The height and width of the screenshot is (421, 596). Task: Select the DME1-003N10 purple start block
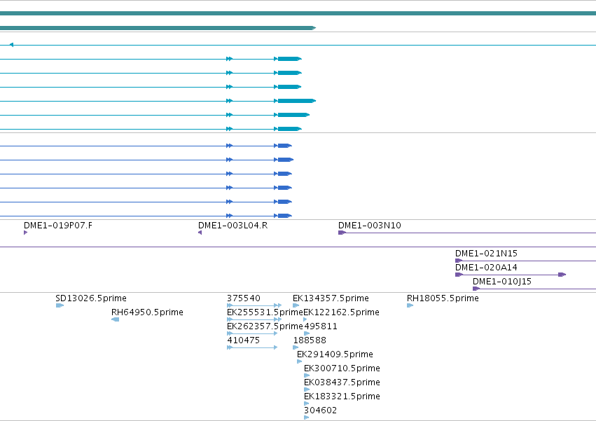(342, 233)
